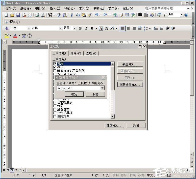Switch to the 命令 tab
196x179 pixels.
click(76, 53)
